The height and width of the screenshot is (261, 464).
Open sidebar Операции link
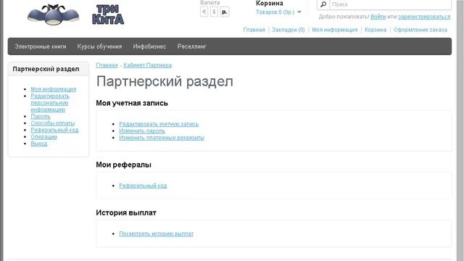pyautogui.click(x=43, y=137)
